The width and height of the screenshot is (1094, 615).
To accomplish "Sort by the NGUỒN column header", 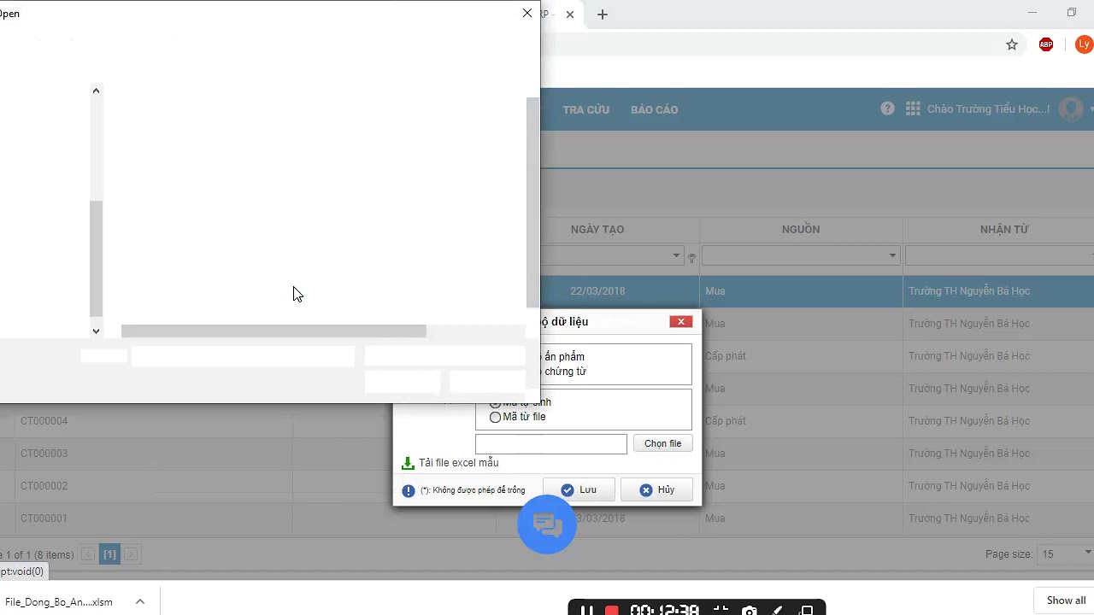I will pos(801,229).
